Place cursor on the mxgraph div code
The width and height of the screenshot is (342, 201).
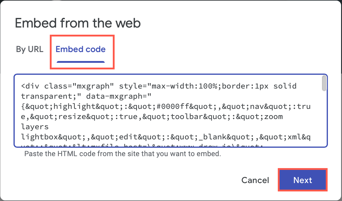90,86
